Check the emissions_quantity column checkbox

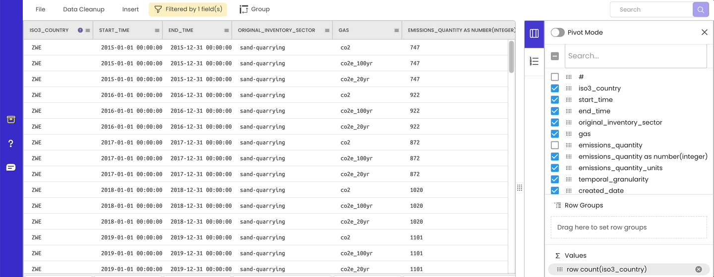555,145
